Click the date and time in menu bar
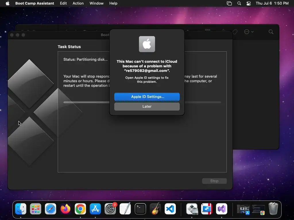Image resolution: width=294 pixels, height=220 pixels. pyautogui.click(x=272, y=3)
